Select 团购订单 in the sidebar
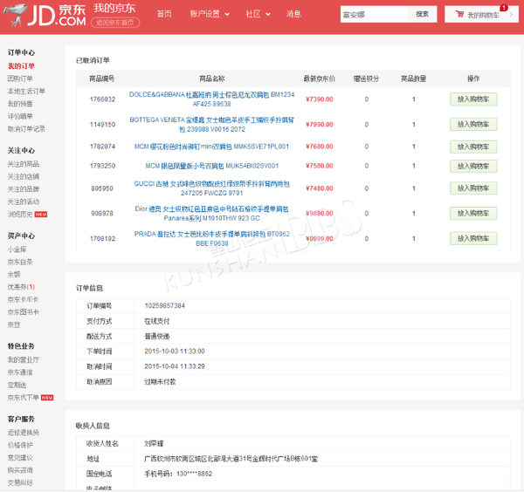 click(20, 79)
